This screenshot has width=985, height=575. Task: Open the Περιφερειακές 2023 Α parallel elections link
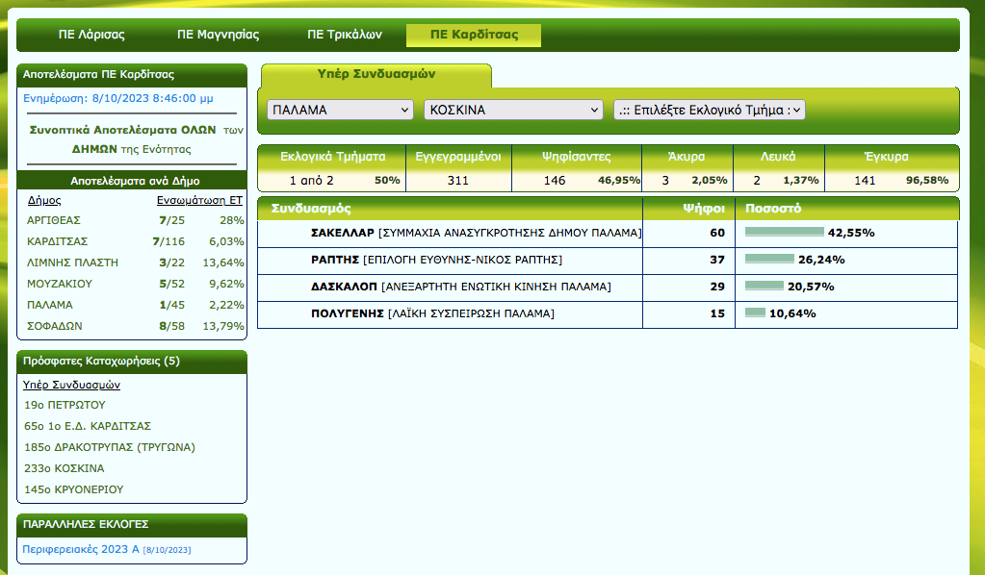tap(81, 549)
